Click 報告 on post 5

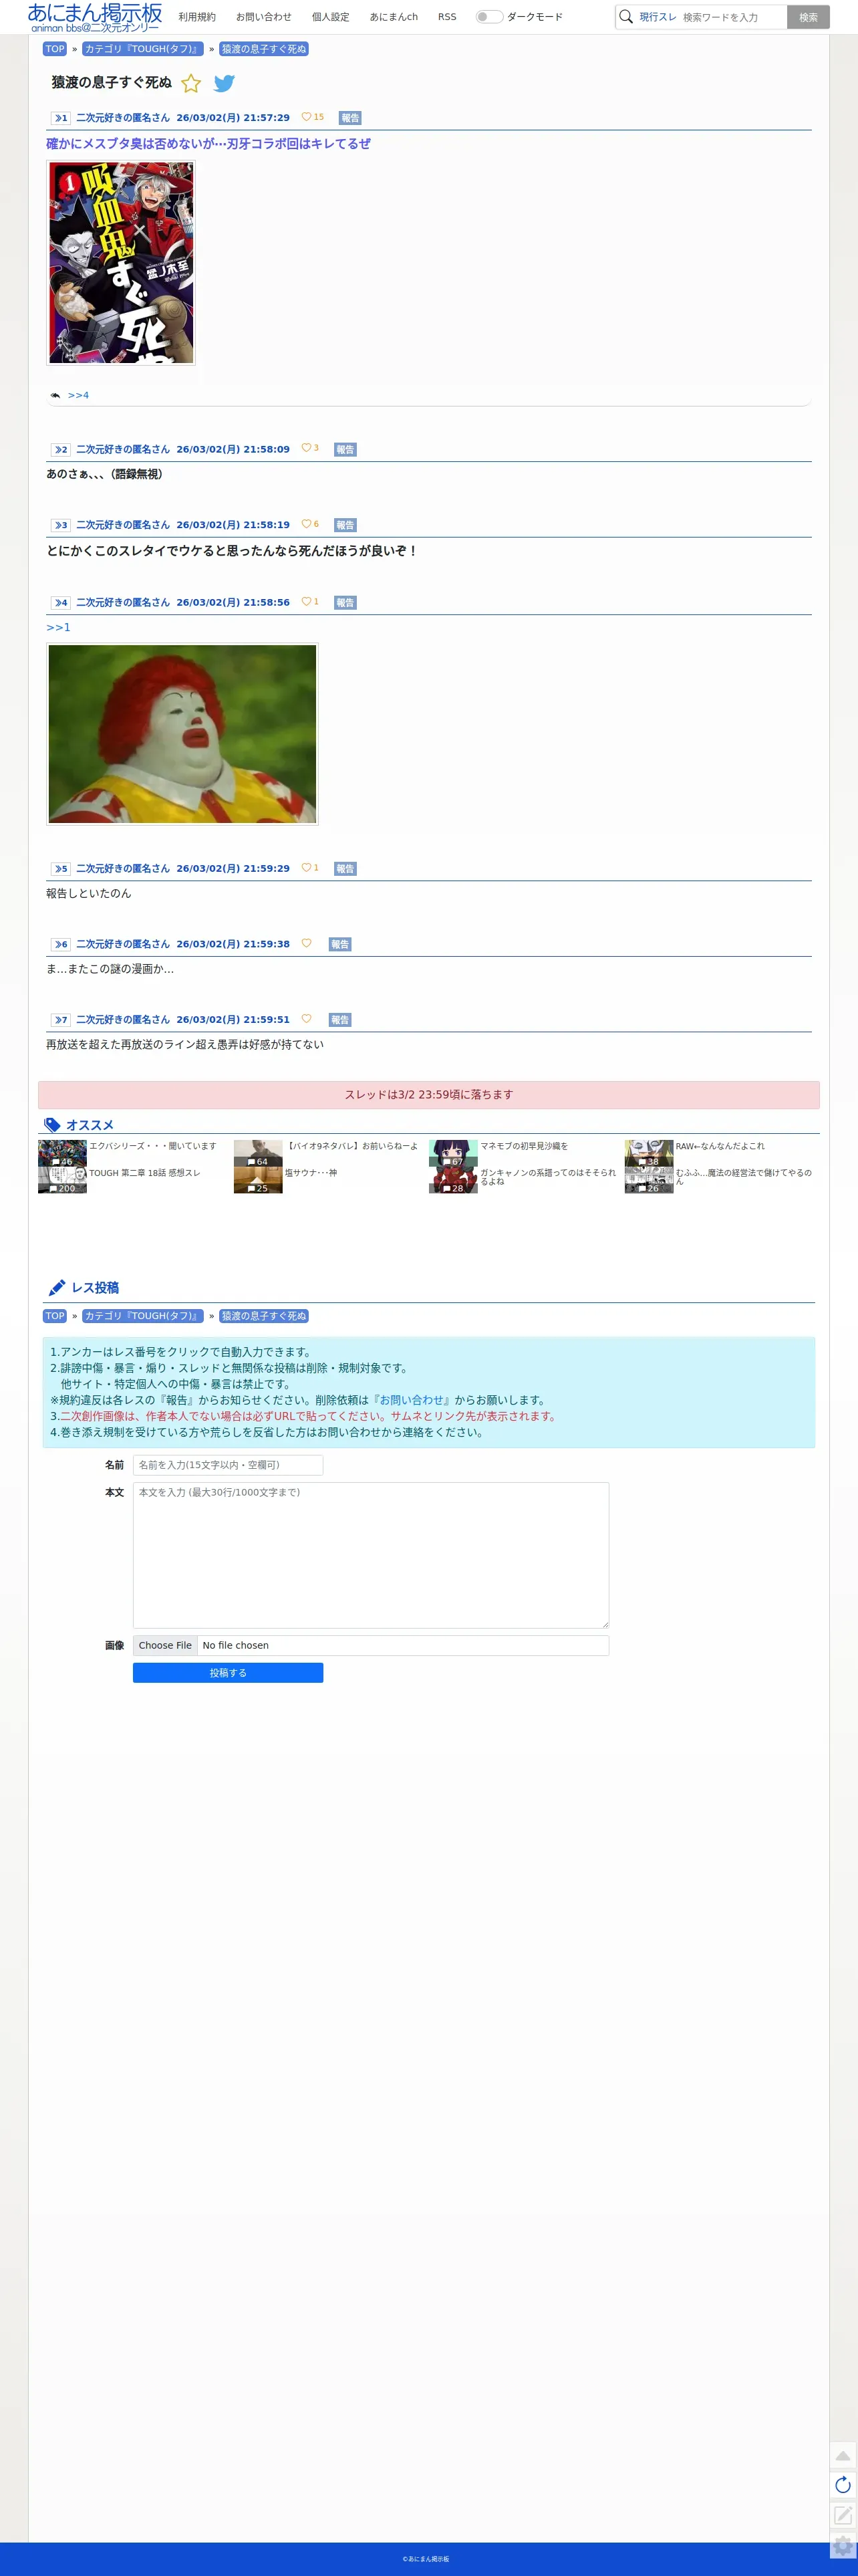tap(345, 869)
